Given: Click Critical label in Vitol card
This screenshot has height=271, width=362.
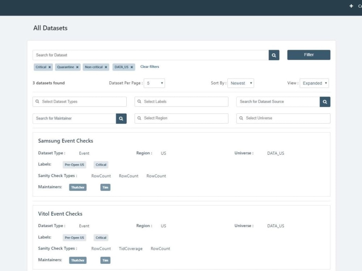Looking at the screenshot, I should (101, 238).
